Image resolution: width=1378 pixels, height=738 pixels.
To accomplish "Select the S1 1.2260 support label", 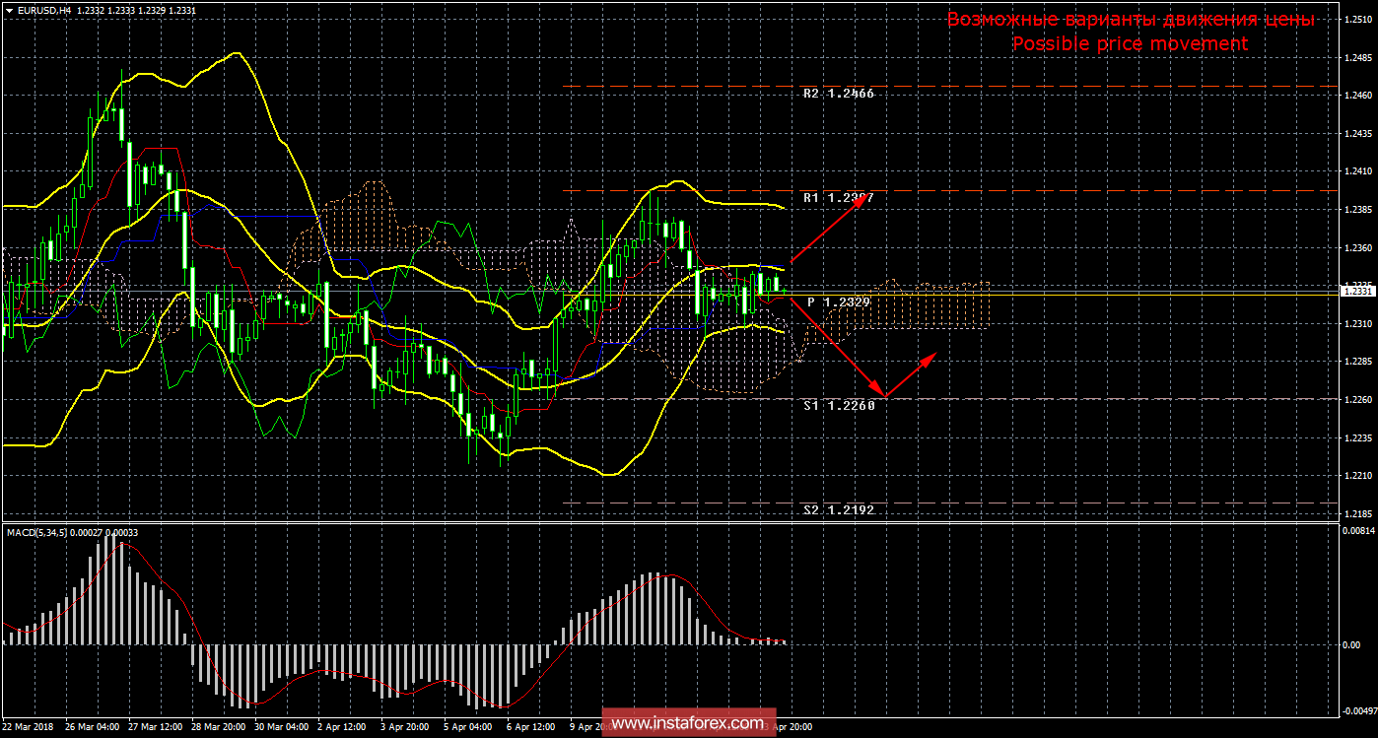I will pyautogui.click(x=838, y=405).
